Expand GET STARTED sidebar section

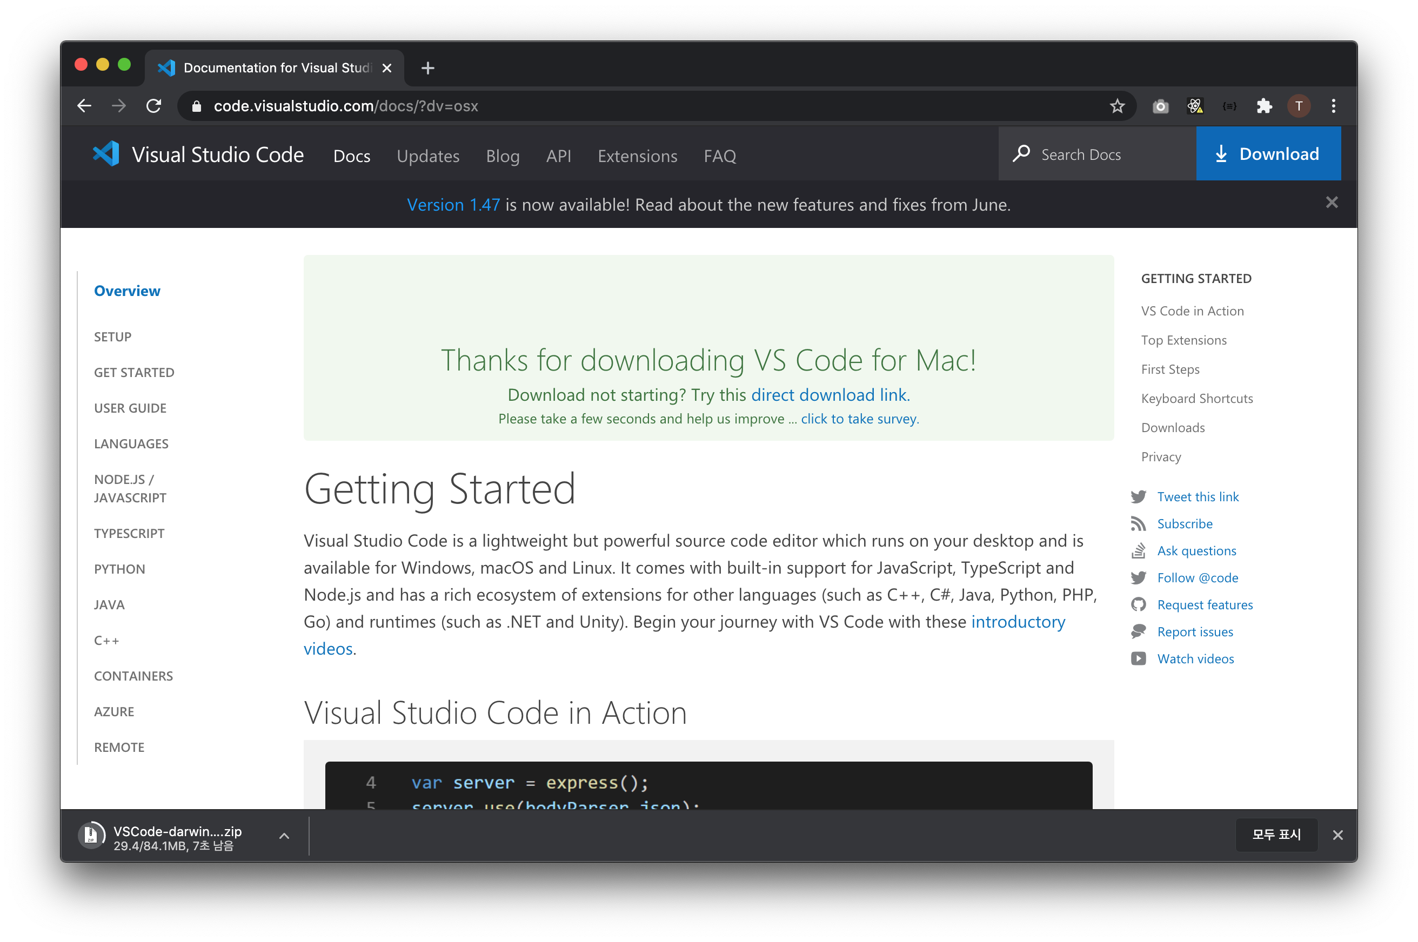click(134, 373)
